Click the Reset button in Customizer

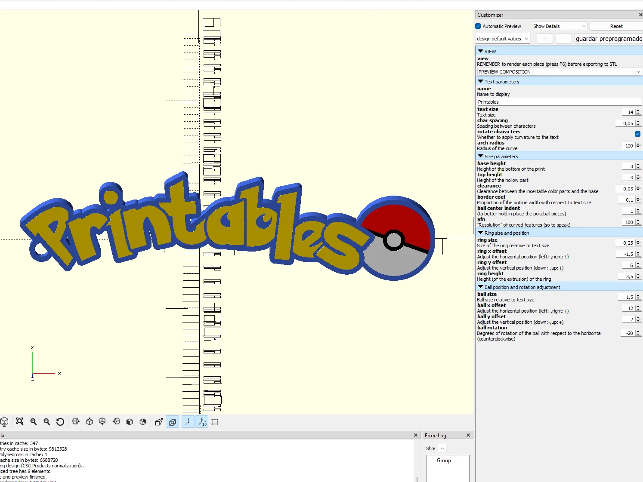coord(615,26)
